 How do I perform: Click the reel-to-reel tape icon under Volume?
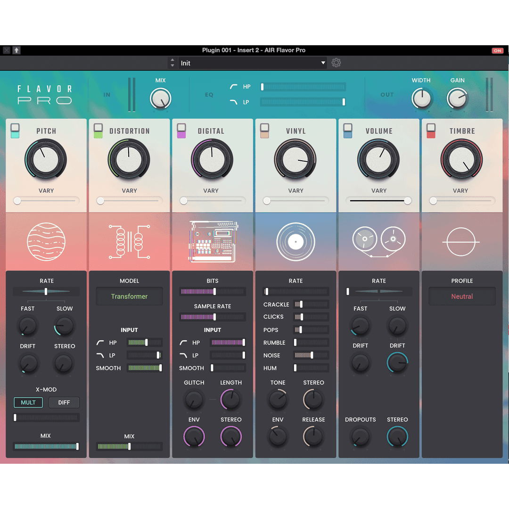[378, 242]
